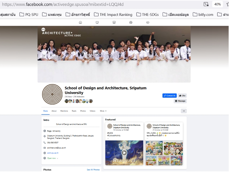Click the picture-in-picture icon in address bar
Image resolution: width=230 pixels, height=173 pixels.
point(206,4)
